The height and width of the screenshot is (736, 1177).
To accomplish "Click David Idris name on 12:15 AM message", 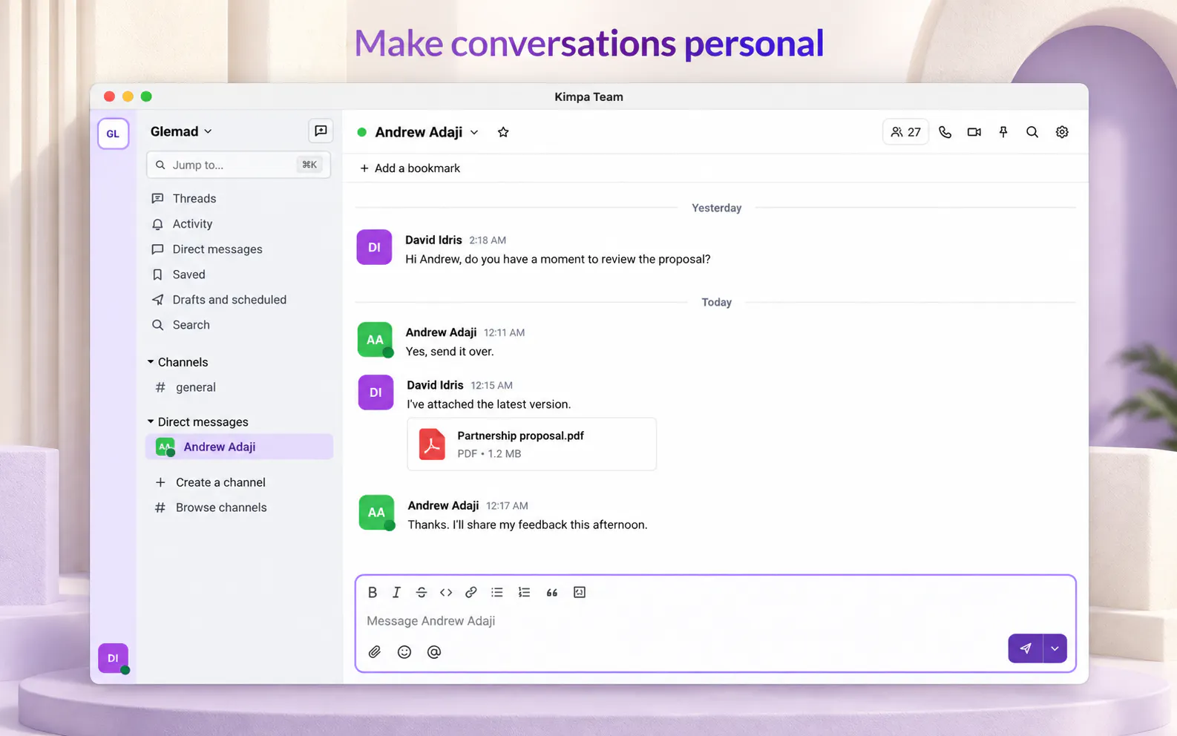I will (435, 385).
